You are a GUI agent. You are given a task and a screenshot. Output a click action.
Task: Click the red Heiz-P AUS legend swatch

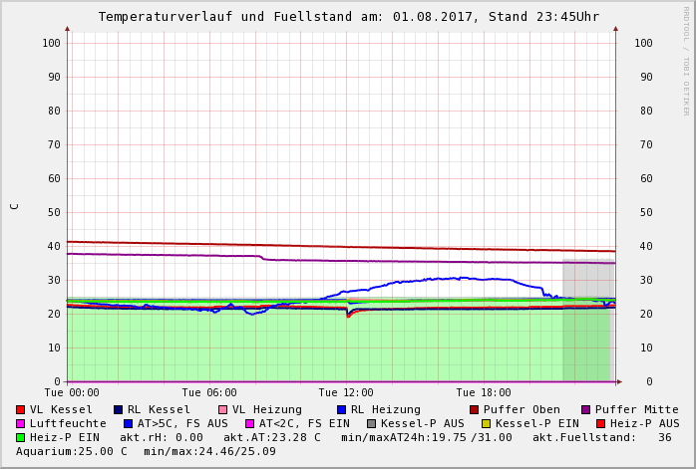(600, 423)
